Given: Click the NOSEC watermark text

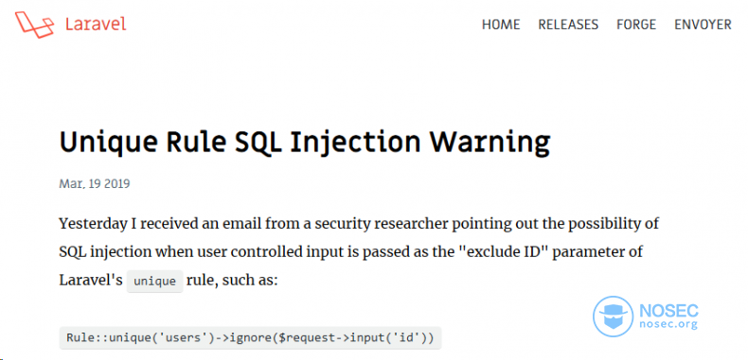Looking at the screenshot, I should pyautogui.click(x=668, y=311).
